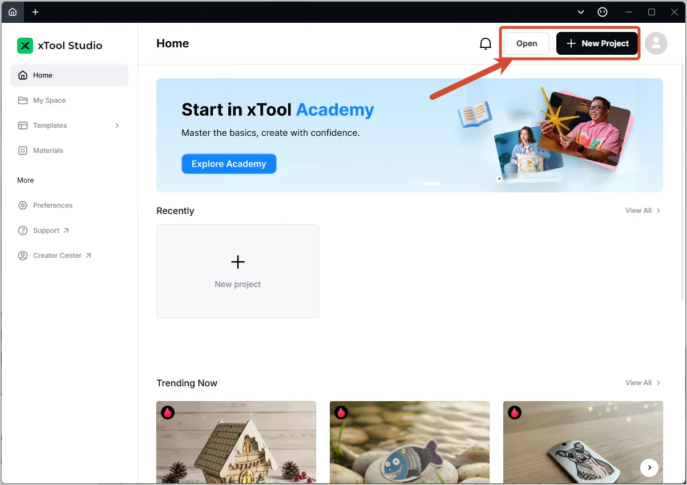Show next trending items with arrow
Viewport: 687px width, 485px height.
coord(649,468)
